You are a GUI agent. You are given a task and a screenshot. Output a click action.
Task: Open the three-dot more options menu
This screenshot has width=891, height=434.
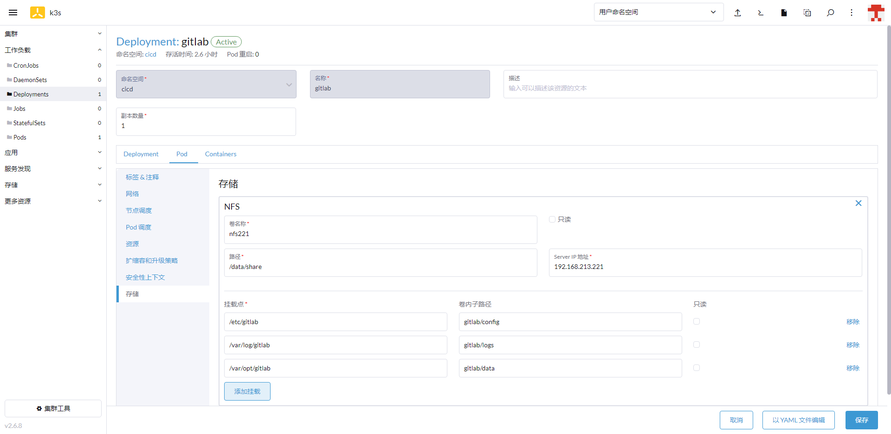(851, 13)
